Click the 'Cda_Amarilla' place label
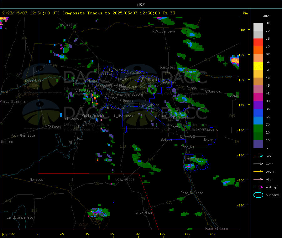This screenshot has height=238, width=282. click(x=23, y=135)
